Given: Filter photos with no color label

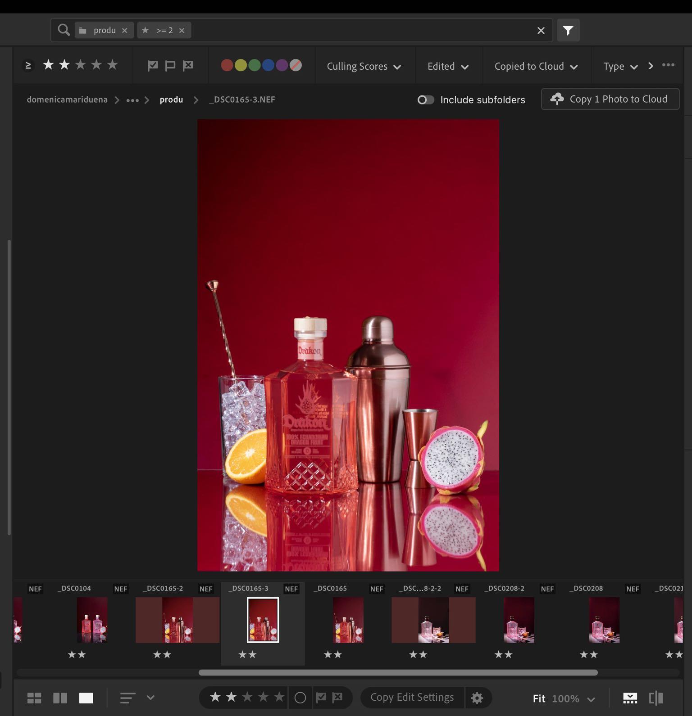Looking at the screenshot, I should pos(296,65).
